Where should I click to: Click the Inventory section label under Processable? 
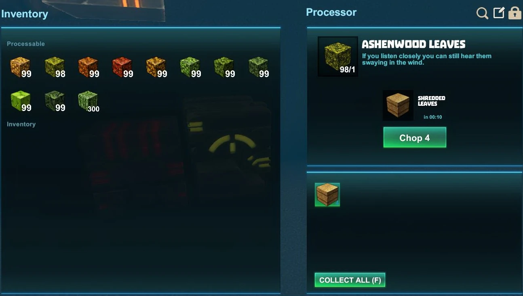21,124
